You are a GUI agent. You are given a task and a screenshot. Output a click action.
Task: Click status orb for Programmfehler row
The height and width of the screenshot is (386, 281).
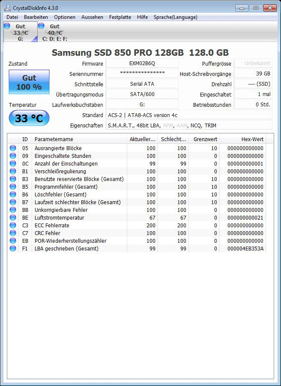click(13, 187)
